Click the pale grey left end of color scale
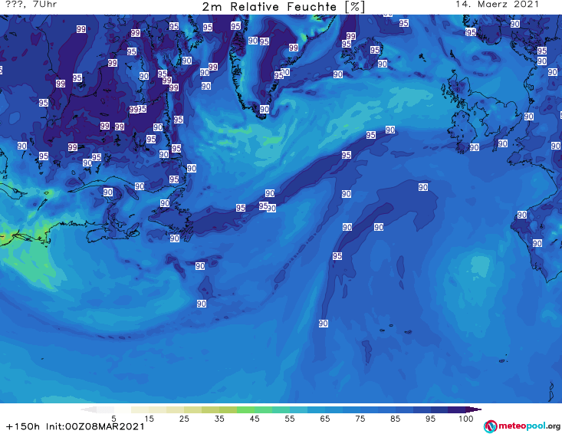The image size is (562, 434). pos(88,409)
